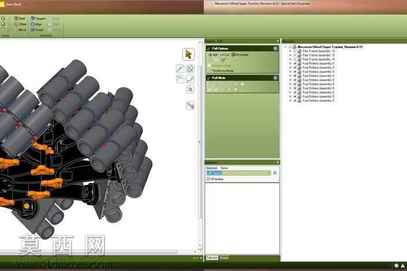The height and width of the screenshot is (271, 407).
Task: Toggle the All bodies checkbox
Action: pyautogui.click(x=208, y=179)
